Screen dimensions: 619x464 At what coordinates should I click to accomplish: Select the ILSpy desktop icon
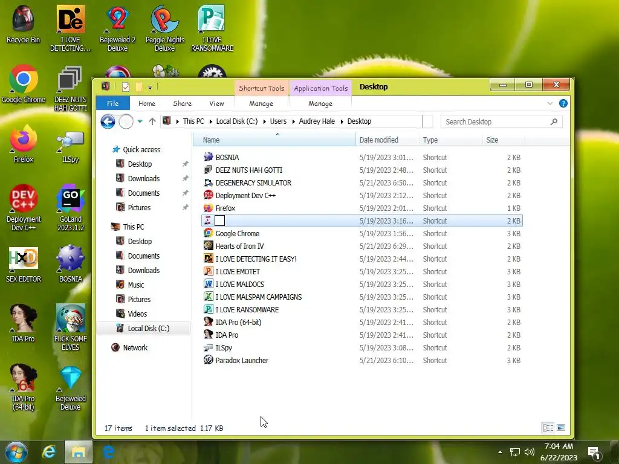70,146
